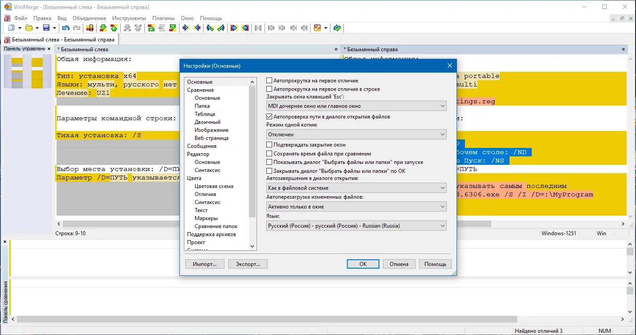Screen dimensions: 636x335
Task: Open the 'Как в файловой системе' dropdown
Action: pos(356,188)
